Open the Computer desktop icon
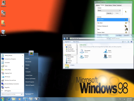 [3, 4]
